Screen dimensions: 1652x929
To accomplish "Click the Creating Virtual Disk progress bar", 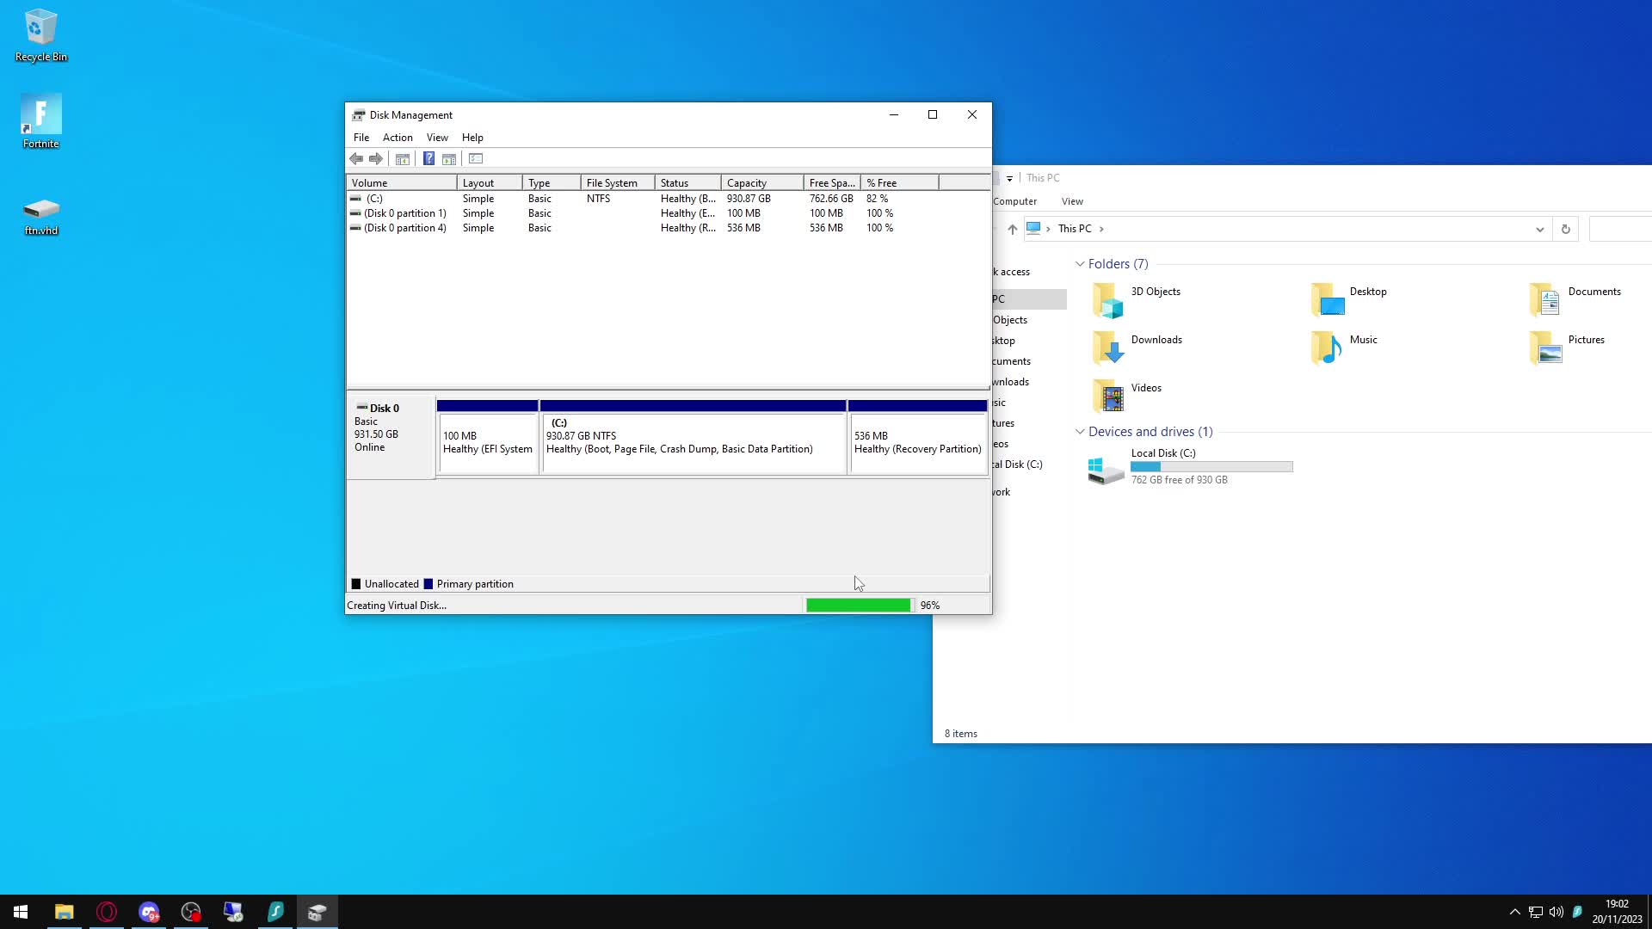I will pyautogui.click(x=858, y=605).
